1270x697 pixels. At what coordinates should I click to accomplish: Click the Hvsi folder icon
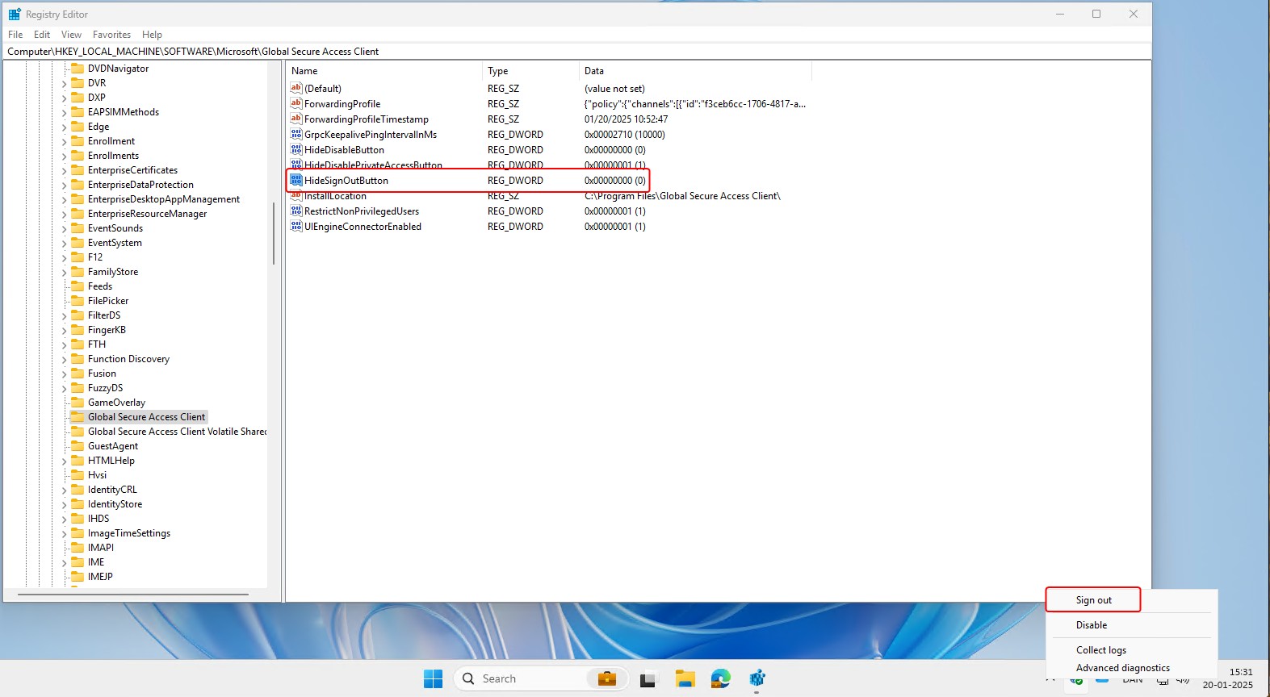point(78,474)
